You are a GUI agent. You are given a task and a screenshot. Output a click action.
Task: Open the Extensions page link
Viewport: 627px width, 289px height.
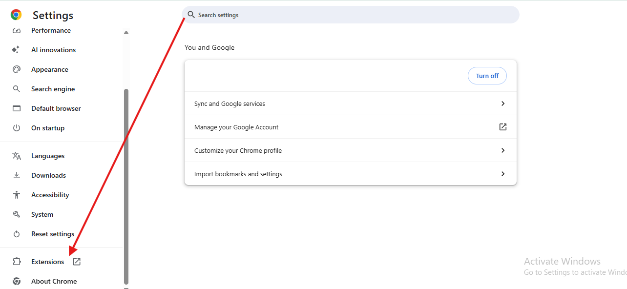pos(47,262)
